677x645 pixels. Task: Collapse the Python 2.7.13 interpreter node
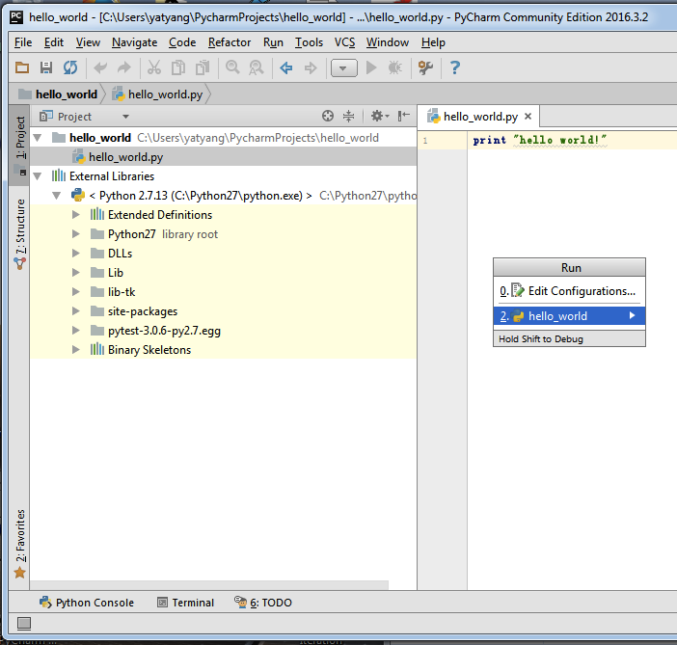tap(57, 196)
